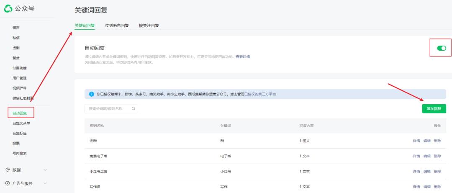Click rule name 进群
Viewport: 452px width, 193px height.
click(93, 141)
